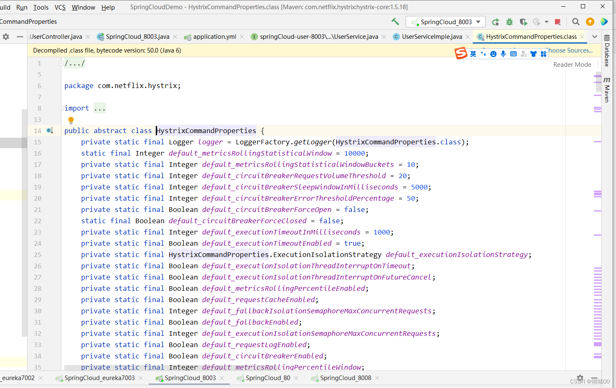Viewport: 616px width, 388px height.
Task: Close the UserServiceImple.java tab
Action: point(468,37)
